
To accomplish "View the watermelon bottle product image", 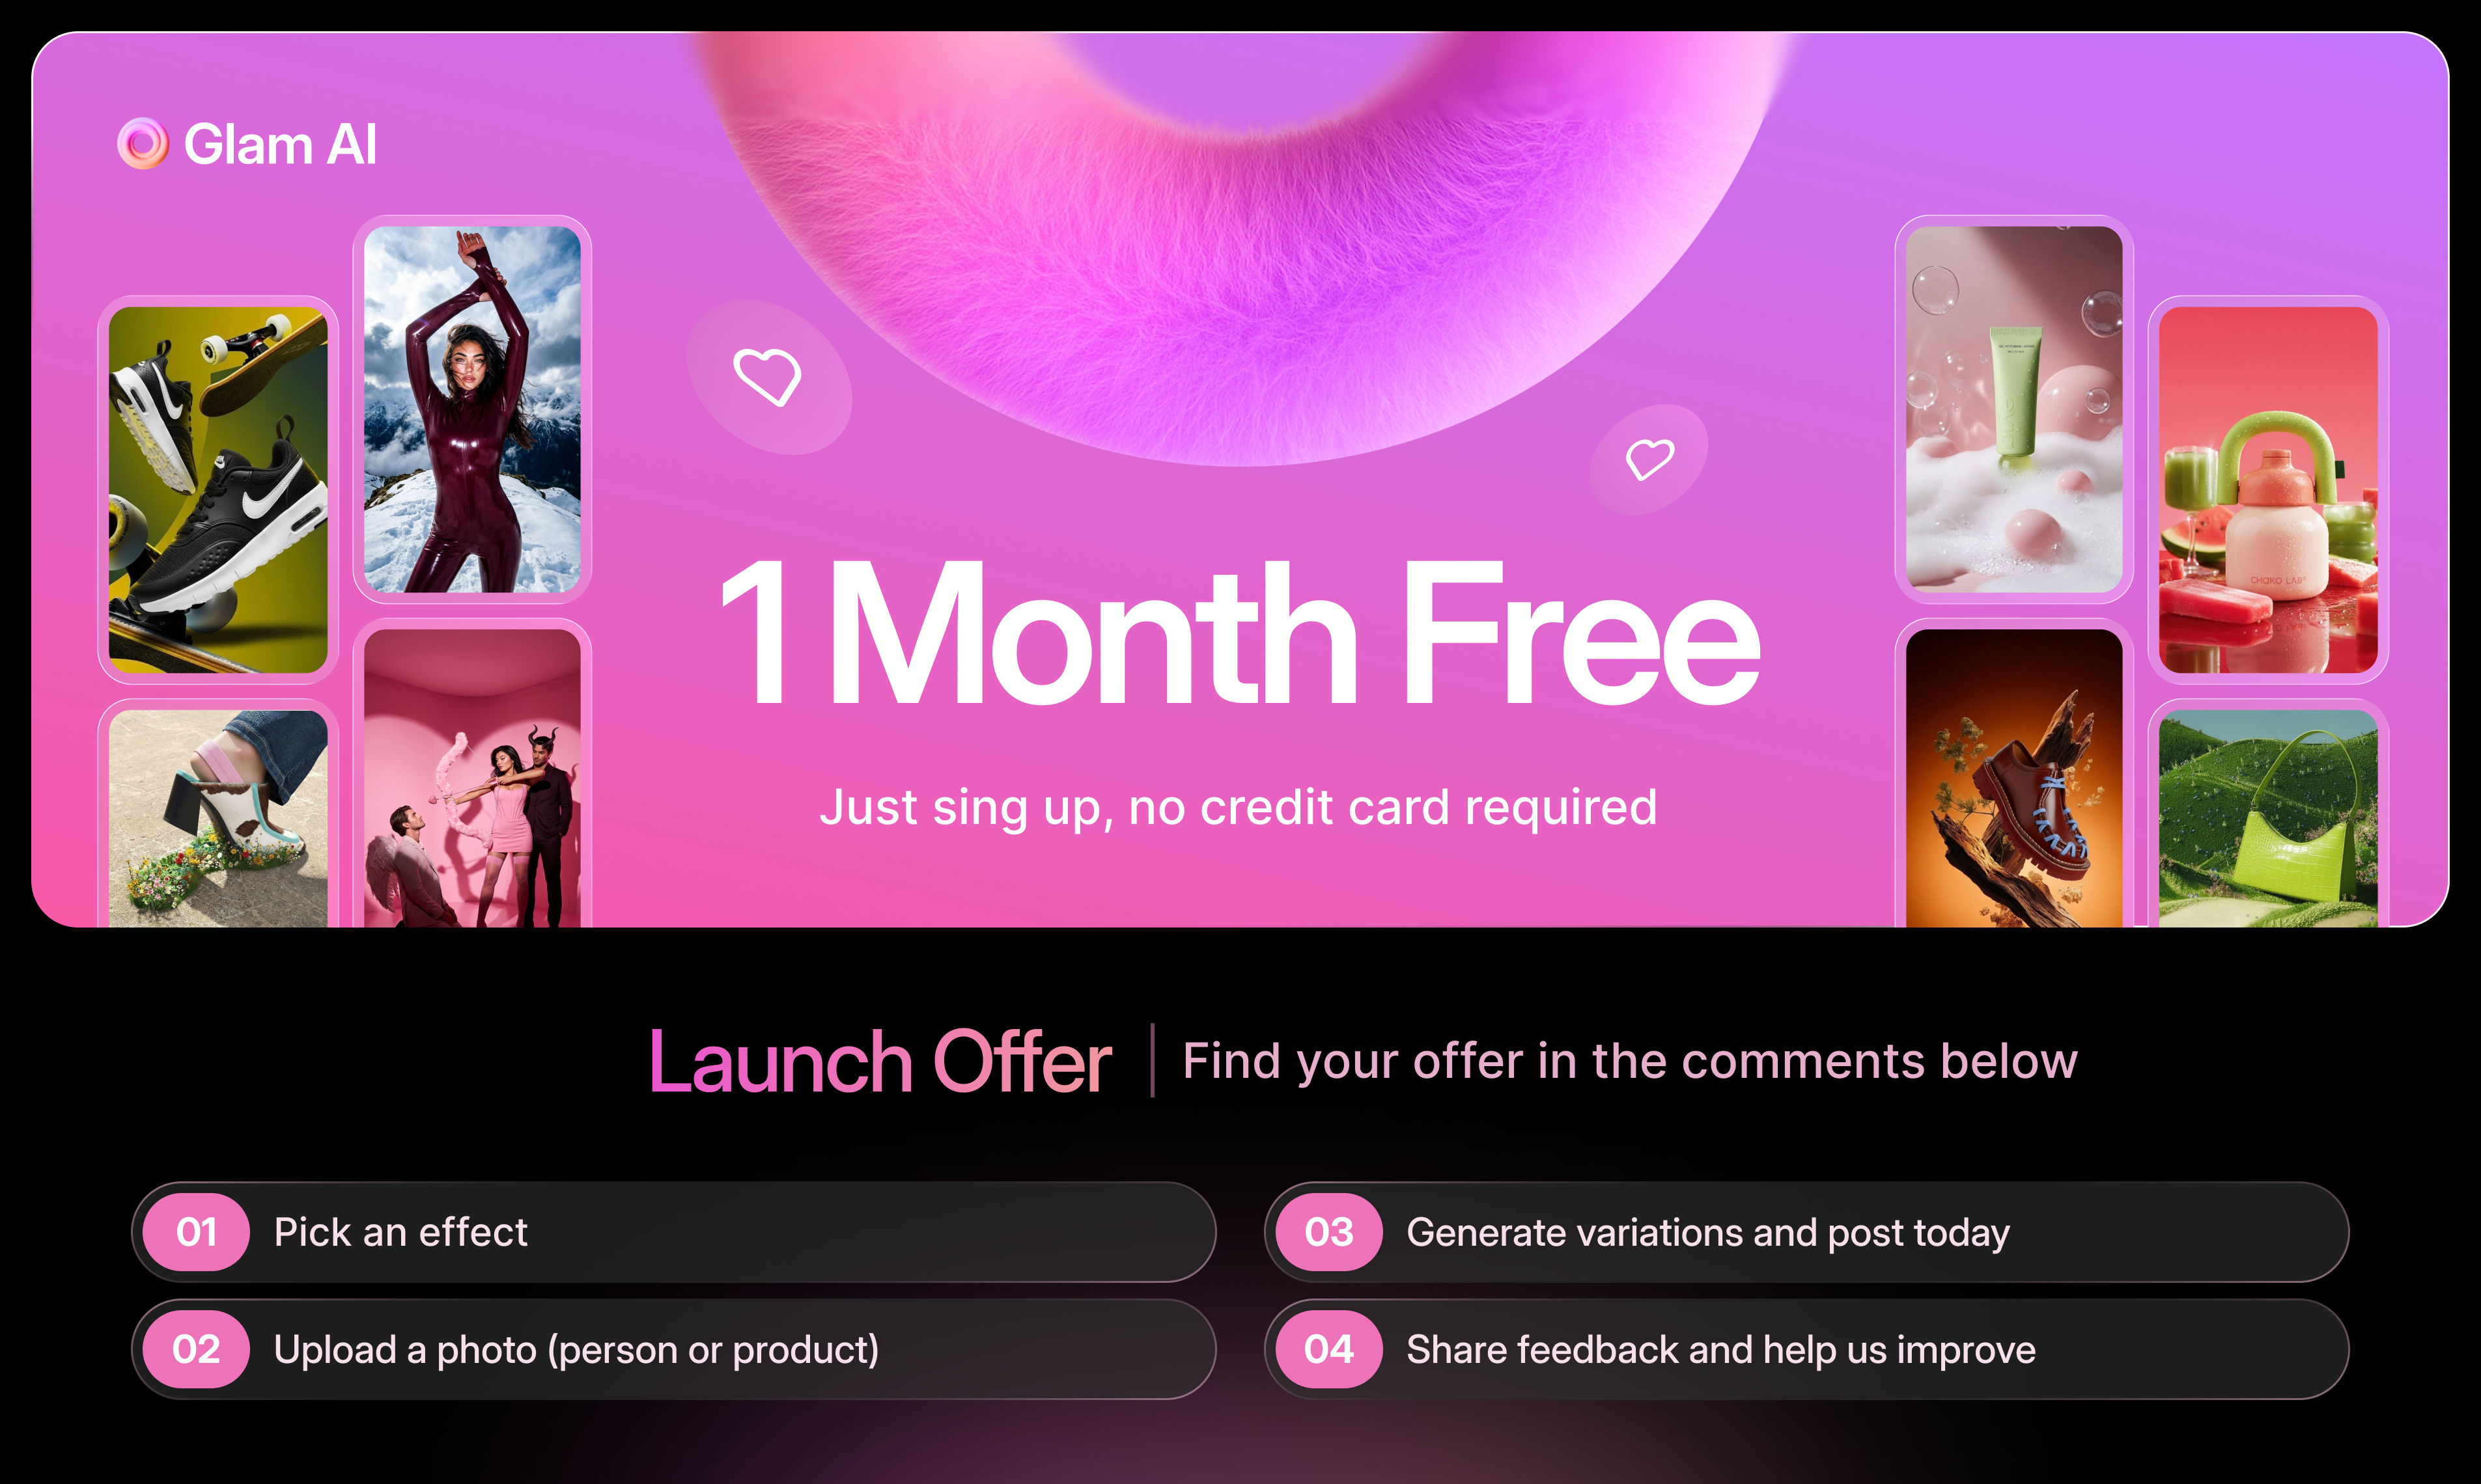I will tap(2268, 489).
